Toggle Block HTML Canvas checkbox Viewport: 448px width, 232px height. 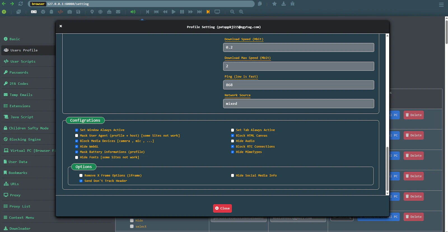pyautogui.click(x=232, y=135)
